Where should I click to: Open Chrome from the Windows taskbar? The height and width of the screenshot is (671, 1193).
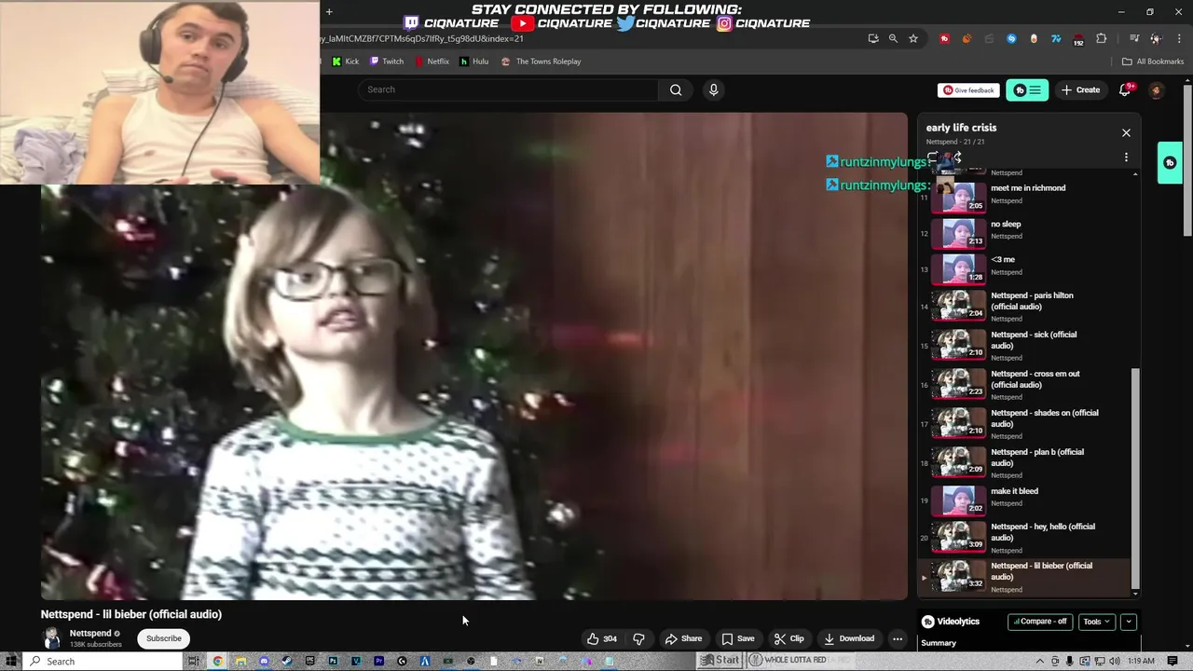pos(217,661)
